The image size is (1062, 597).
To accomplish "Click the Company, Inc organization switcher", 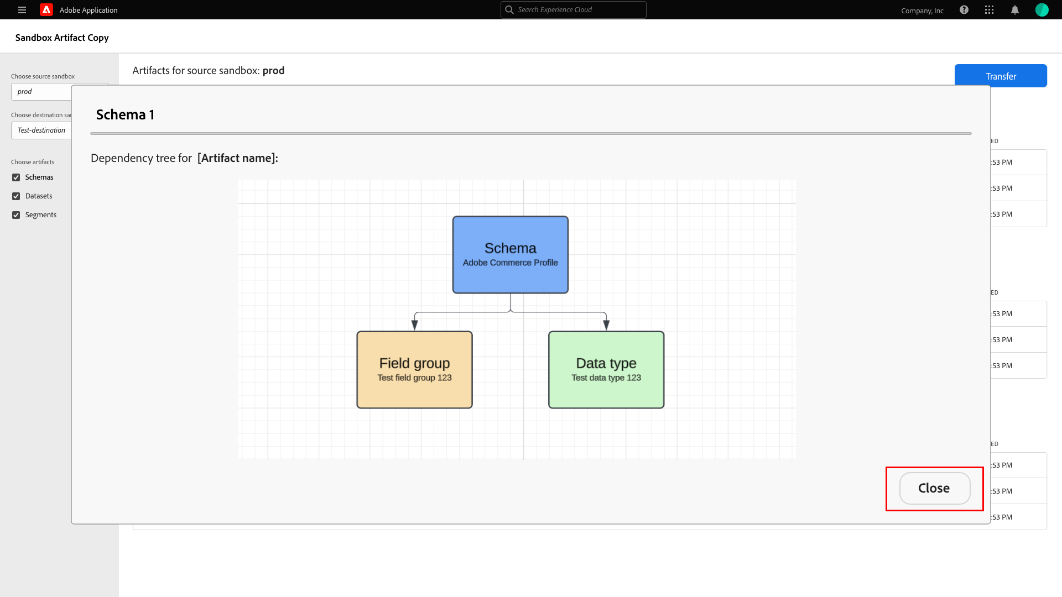I will [922, 11].
